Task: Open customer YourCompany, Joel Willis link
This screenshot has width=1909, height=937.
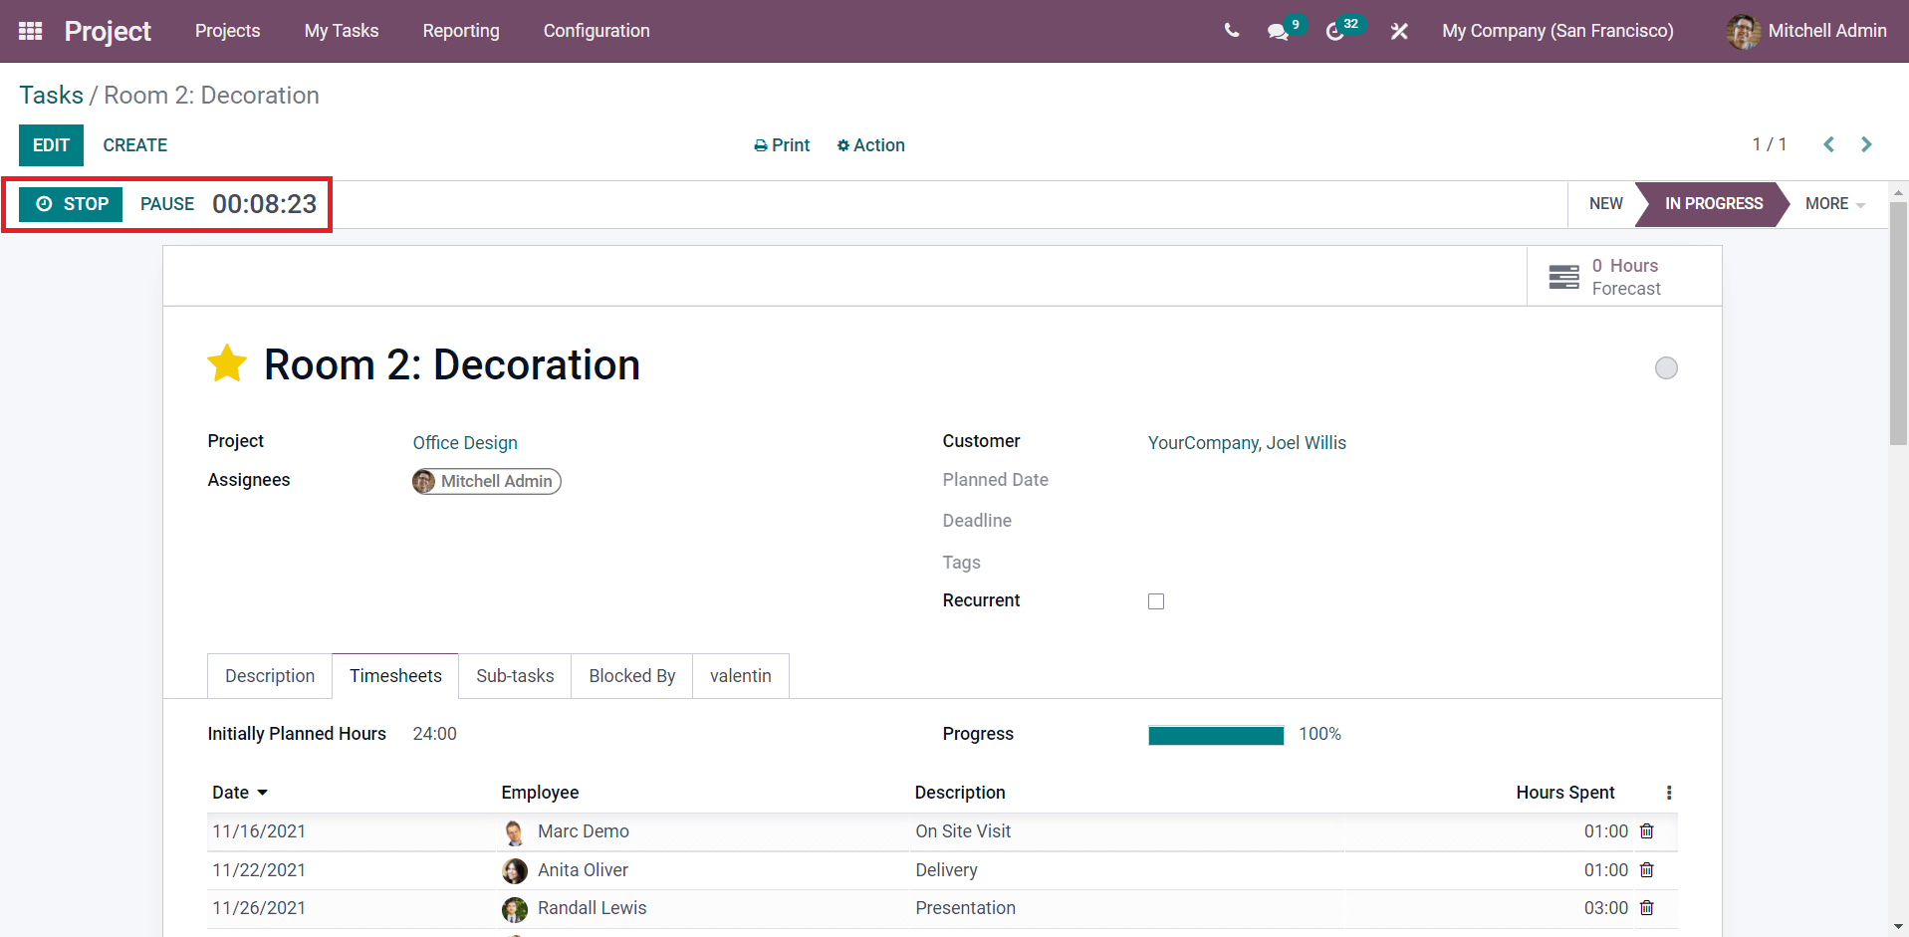Action: (1247, 442)
